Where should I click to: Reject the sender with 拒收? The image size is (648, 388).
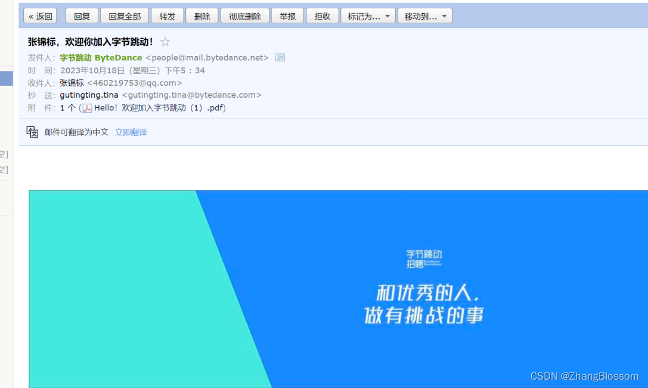tap(323, 16)
